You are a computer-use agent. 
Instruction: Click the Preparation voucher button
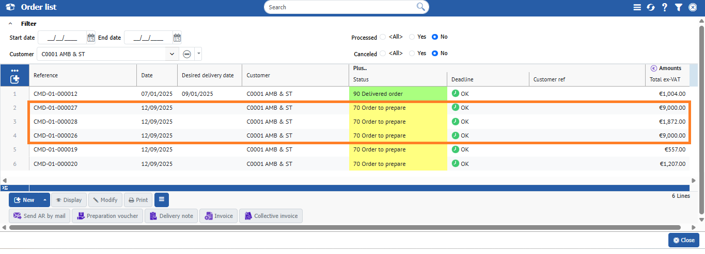tap(107, 216)
